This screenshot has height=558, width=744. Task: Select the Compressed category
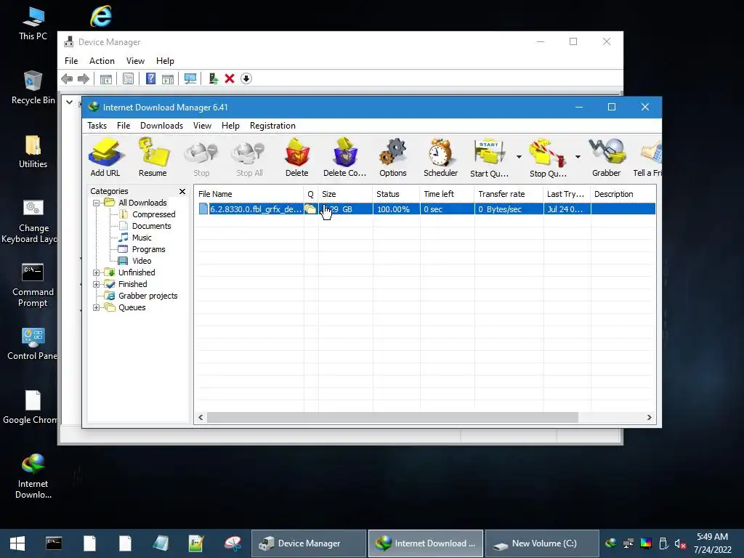coord(154,214)
